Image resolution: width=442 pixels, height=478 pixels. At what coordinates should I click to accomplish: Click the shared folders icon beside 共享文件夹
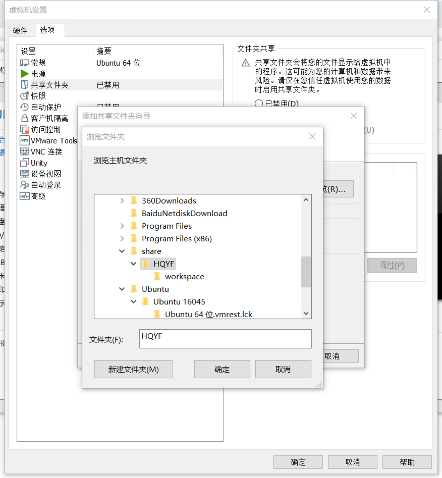(x=25, y=85)
